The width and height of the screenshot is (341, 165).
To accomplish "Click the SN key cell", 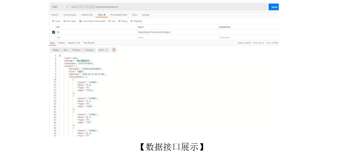I will point(96,32).
